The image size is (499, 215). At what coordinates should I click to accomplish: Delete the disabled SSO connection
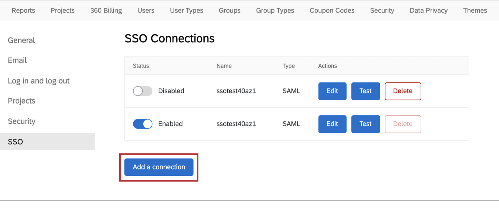coord(403,91)
